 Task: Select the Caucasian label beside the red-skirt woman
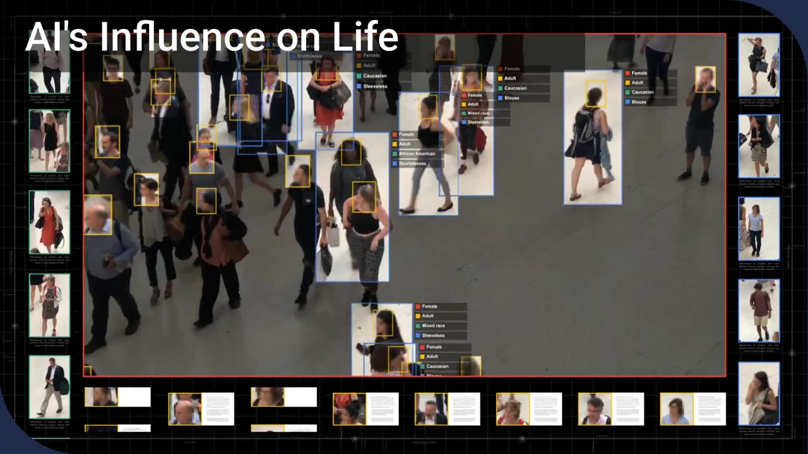pyautogui.click(x=374, y=76)
